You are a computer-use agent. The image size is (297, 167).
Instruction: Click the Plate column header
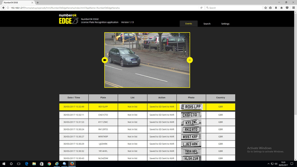tap(103, 98)
